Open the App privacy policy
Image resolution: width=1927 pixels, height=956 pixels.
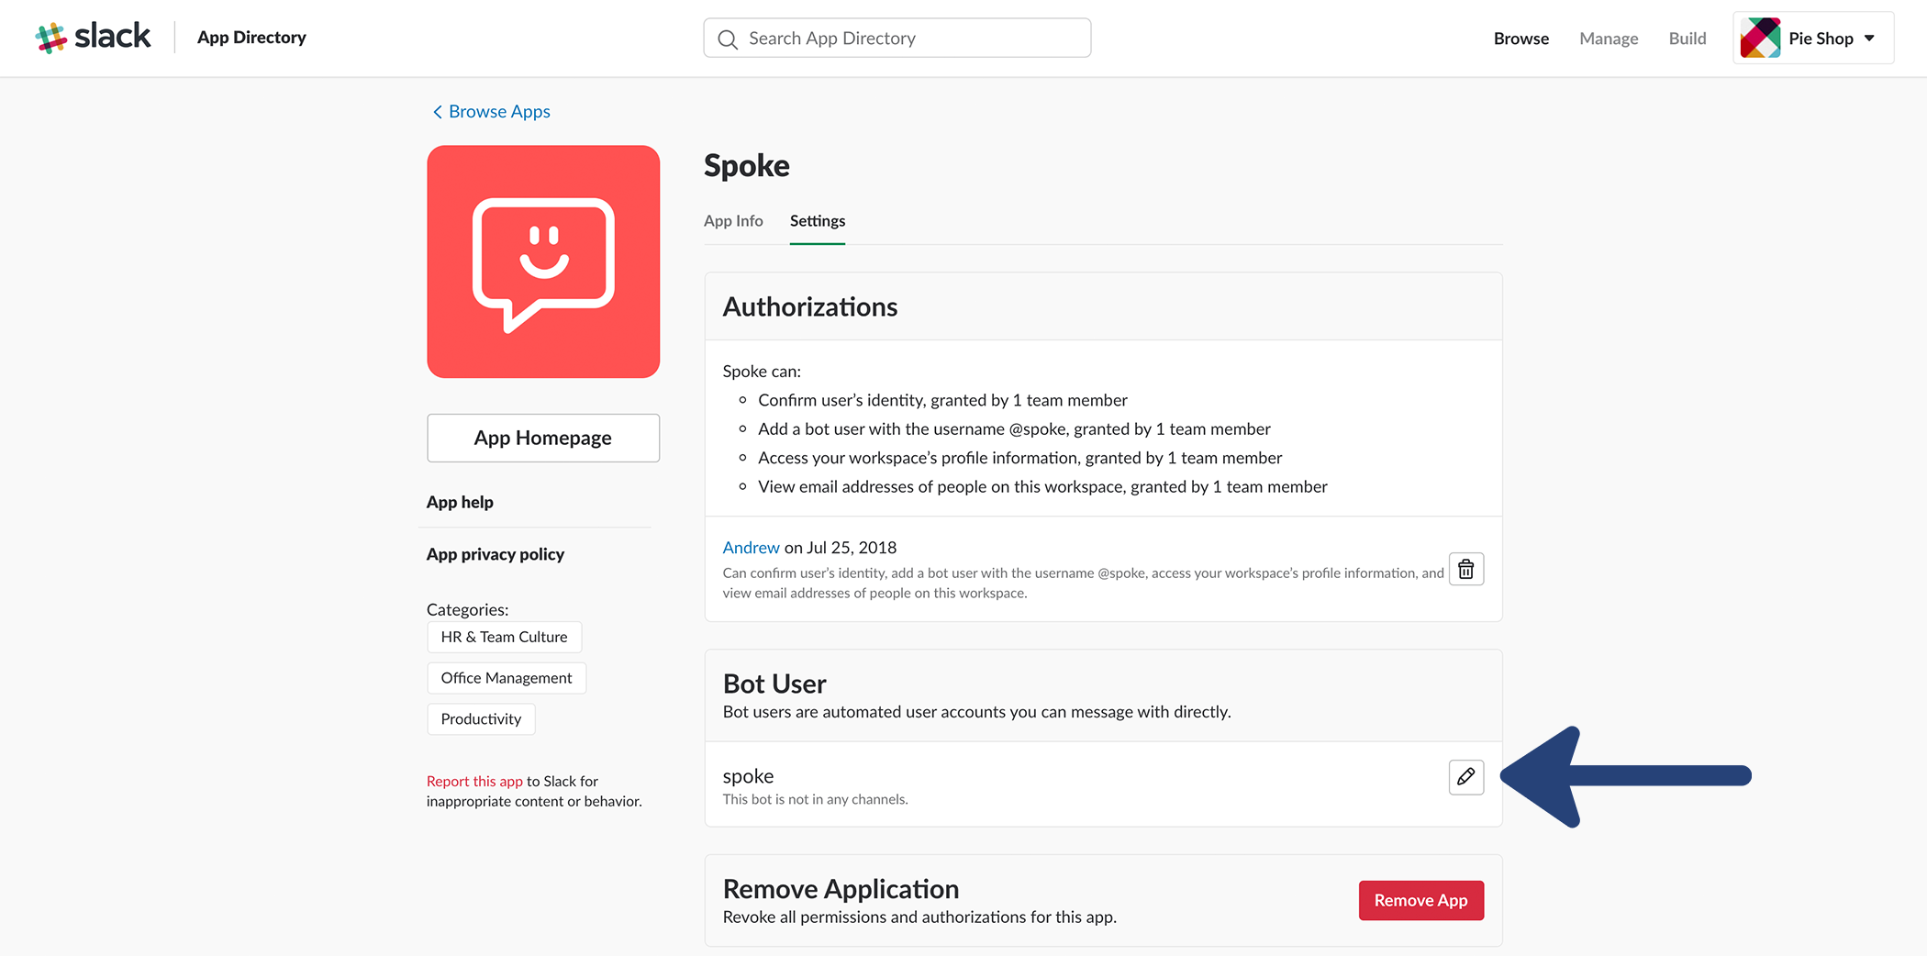coord(495,554)
